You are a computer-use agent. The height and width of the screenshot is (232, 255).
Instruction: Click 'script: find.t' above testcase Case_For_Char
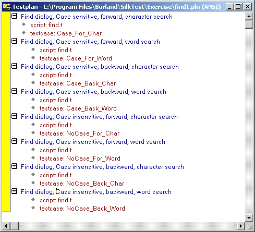tap(46, 25)
